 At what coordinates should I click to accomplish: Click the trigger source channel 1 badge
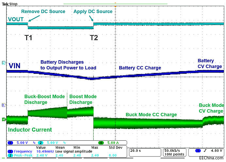198,151
